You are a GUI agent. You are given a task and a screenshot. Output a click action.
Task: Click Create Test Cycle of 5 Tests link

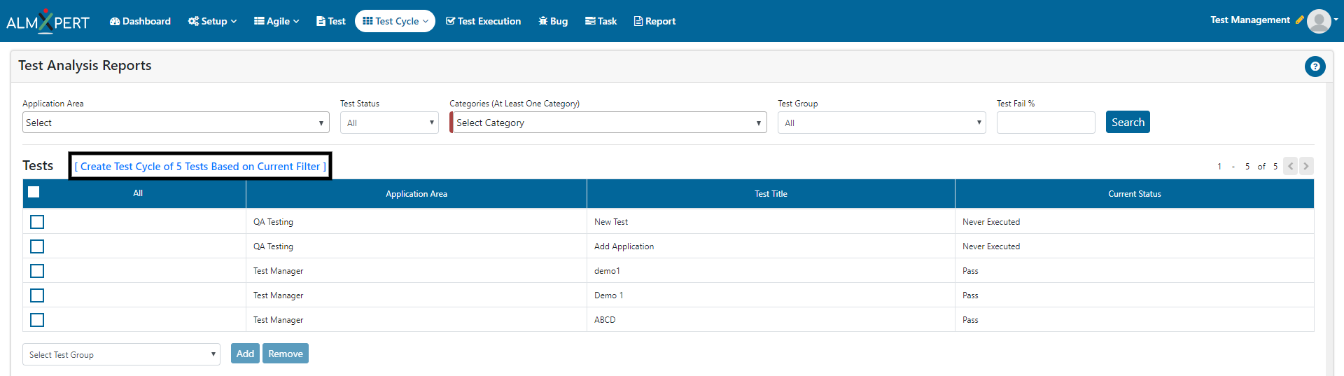[x=200, y=167]
